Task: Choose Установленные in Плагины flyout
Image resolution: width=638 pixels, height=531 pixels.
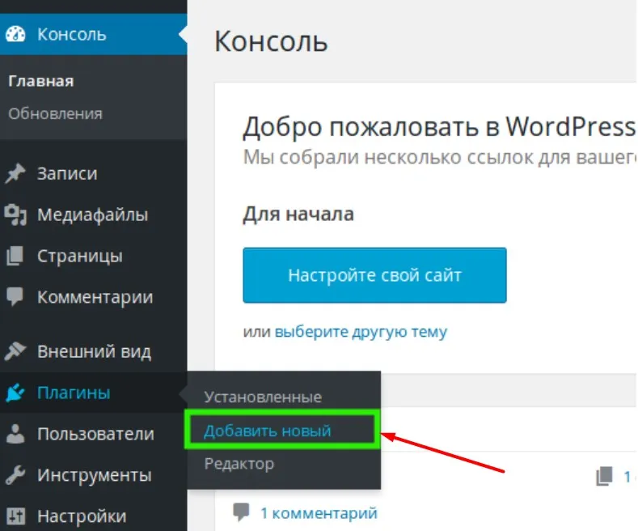Action: (x=263, y=397)
